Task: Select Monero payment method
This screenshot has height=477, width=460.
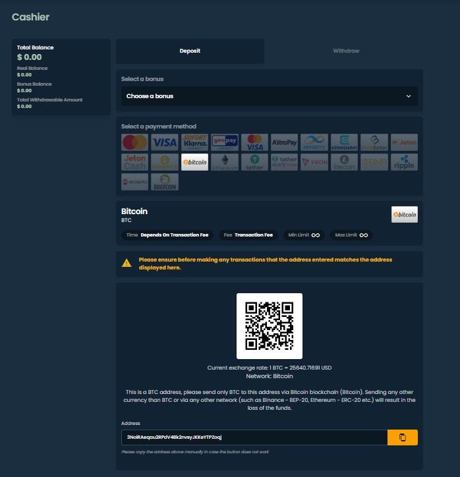Action: 135,182
